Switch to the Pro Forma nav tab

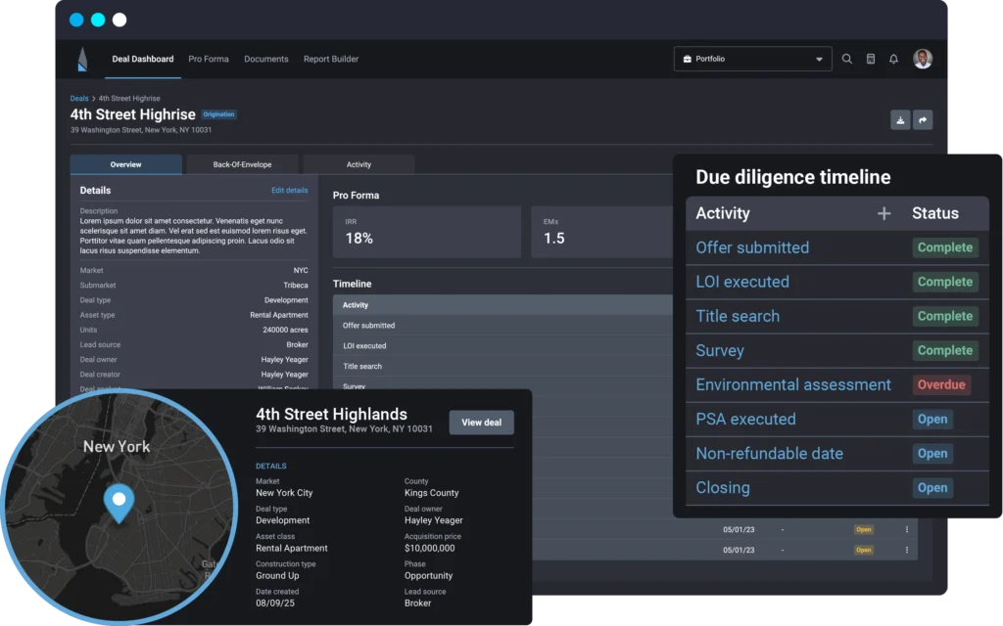click(209, 59)
